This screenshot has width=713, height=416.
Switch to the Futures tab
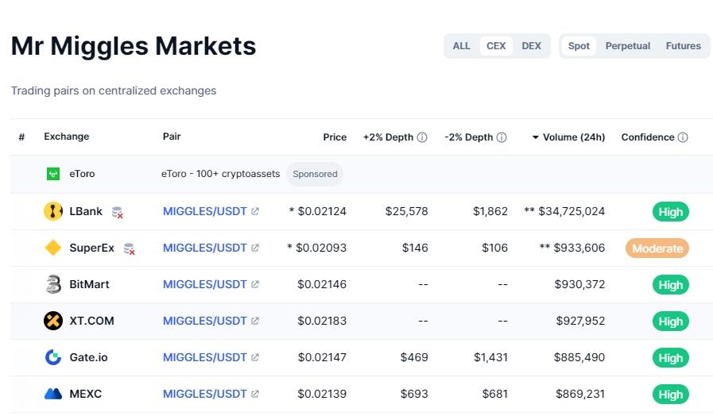[684, 46]
